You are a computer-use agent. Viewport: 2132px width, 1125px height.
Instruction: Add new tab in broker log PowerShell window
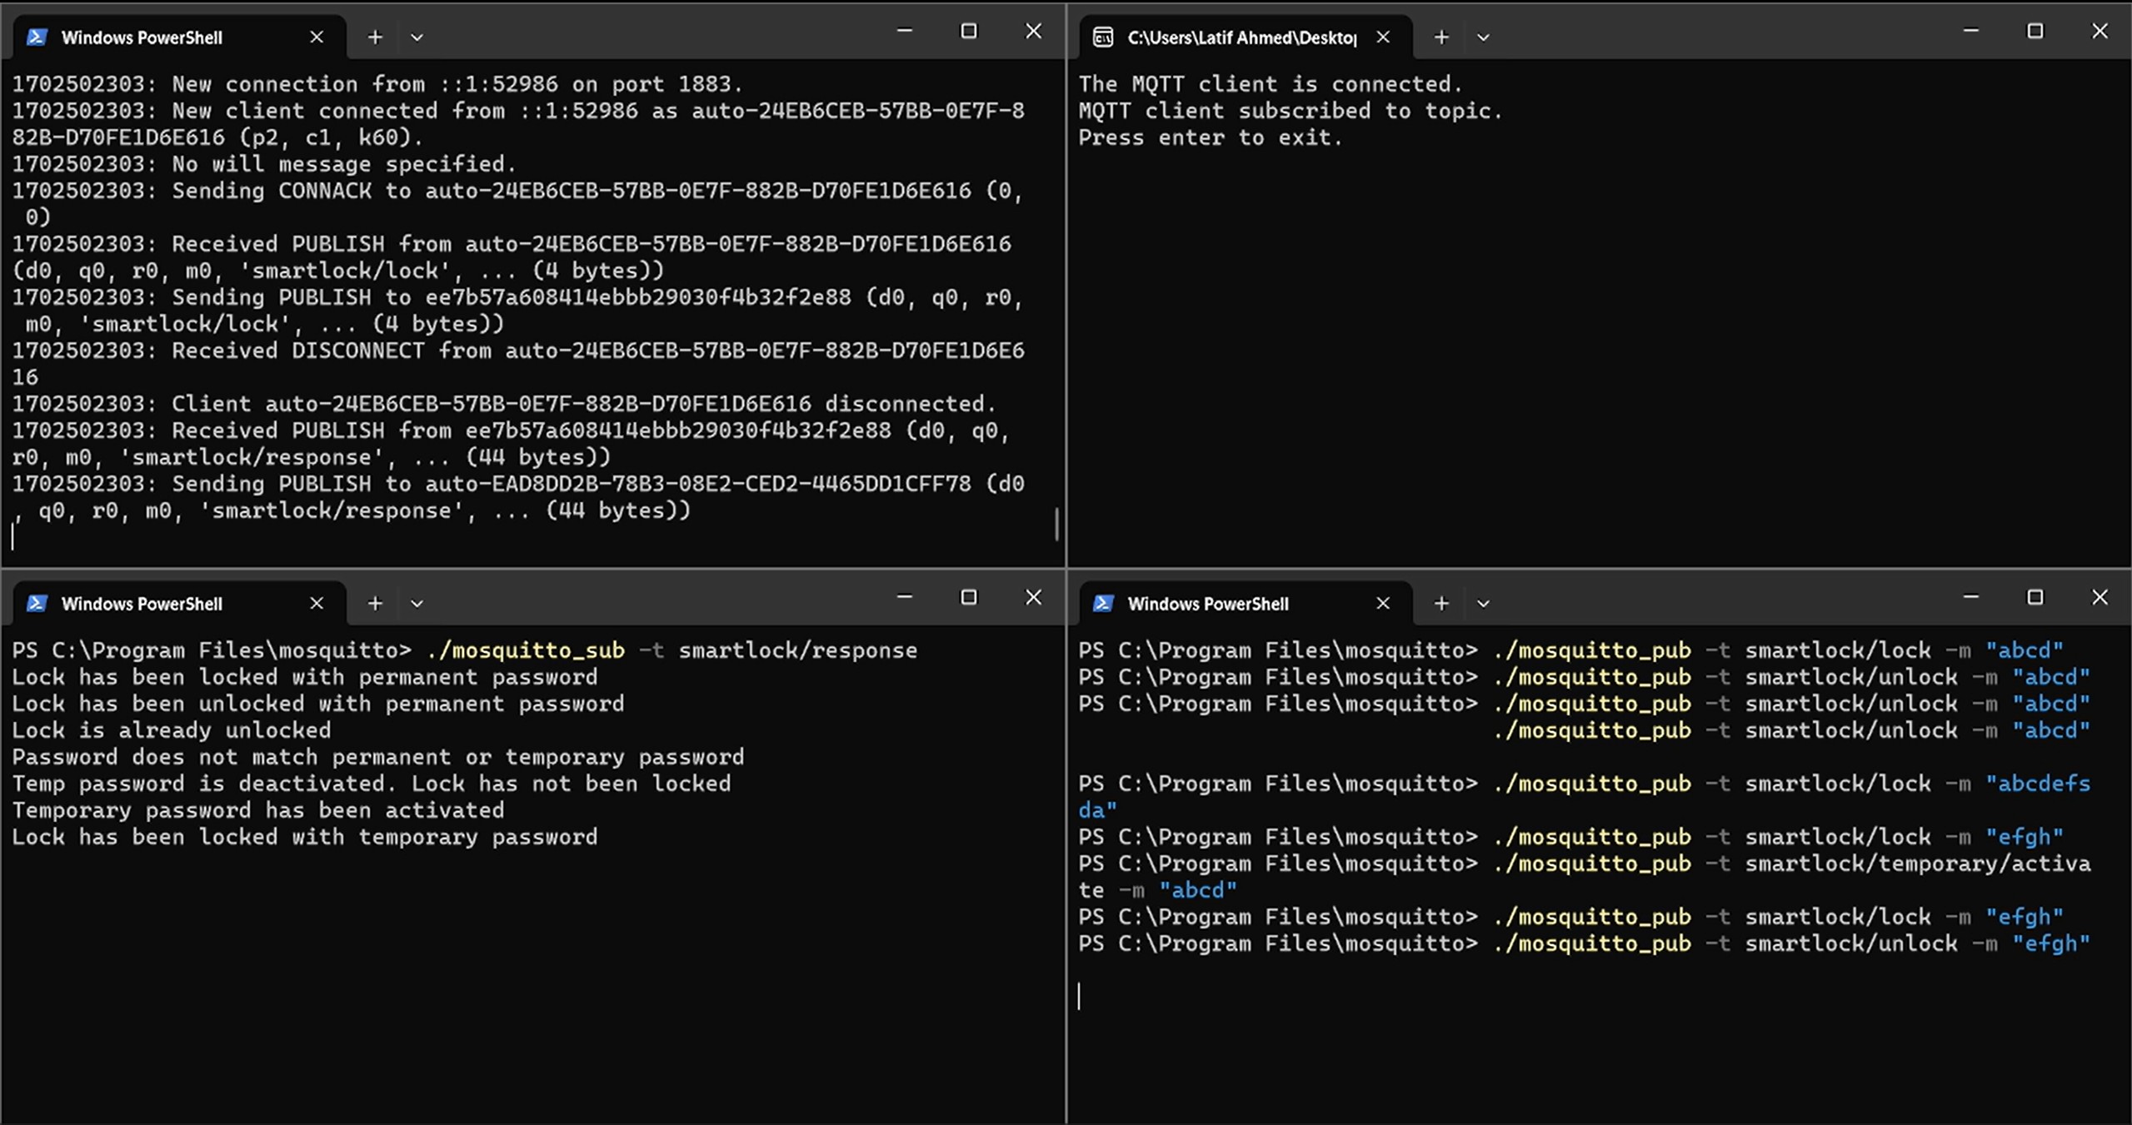click(x=375, y=37)
